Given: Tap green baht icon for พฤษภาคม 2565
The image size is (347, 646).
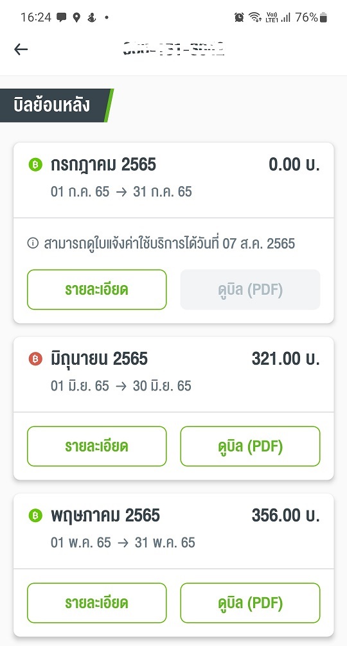Looking at the screenshot, I should click(x=35, y=516).
